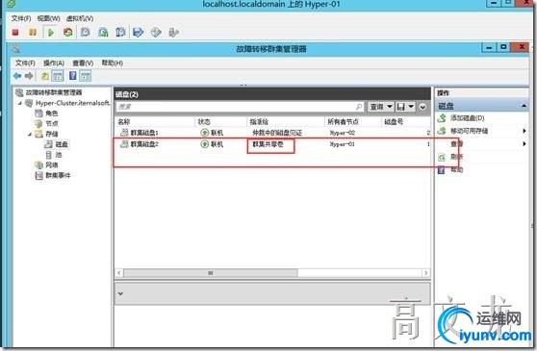Open the 视图(W) menu
The height and width of the screenshot is (351, 537).
[48, 18]
